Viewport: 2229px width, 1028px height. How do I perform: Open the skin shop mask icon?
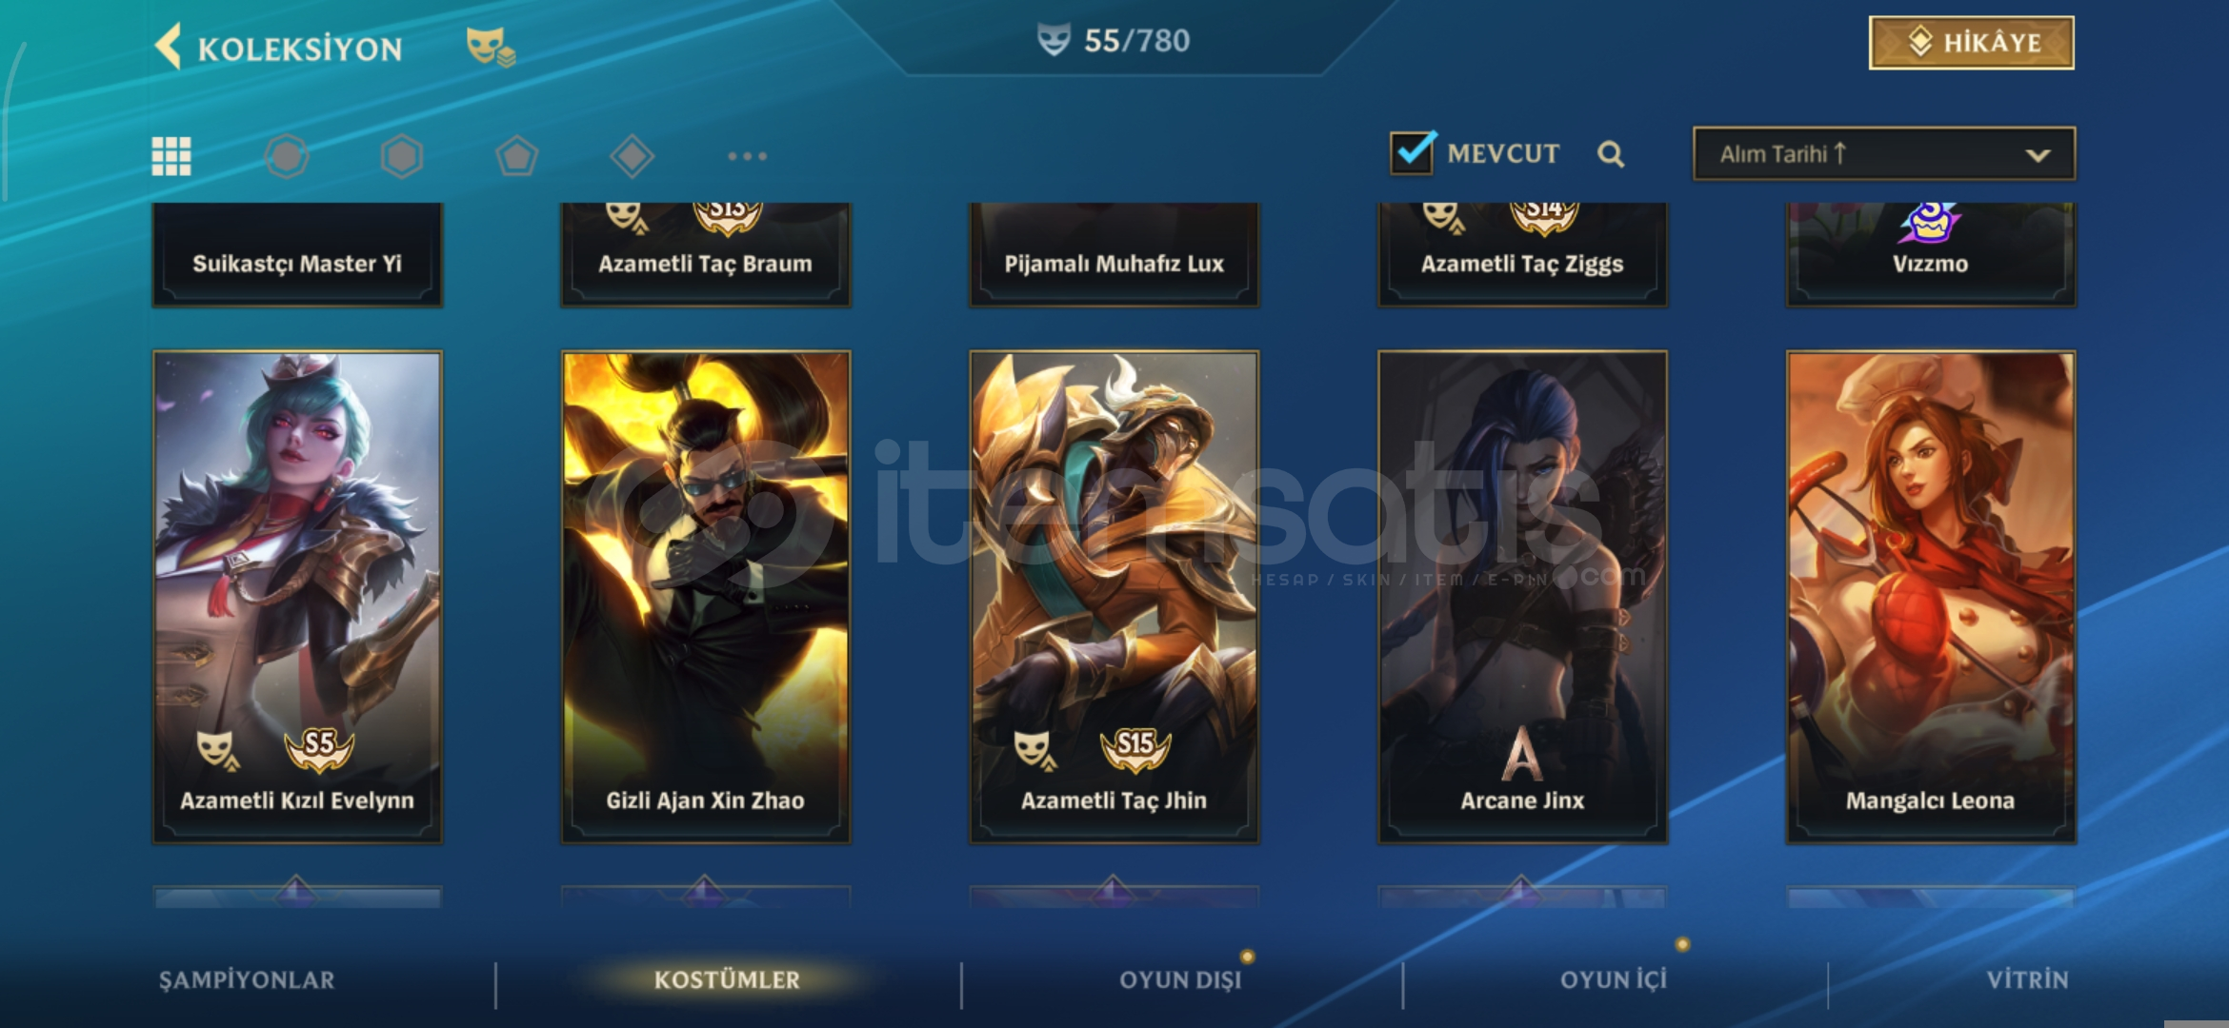pyautogui.click(x=490, y=47)
